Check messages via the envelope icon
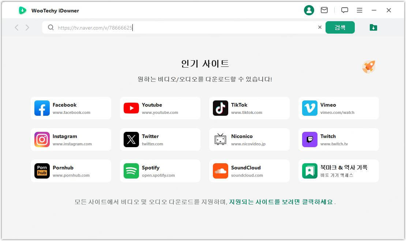Image resolution: width=406 pixels, height=241 pixels. [324, 10]
